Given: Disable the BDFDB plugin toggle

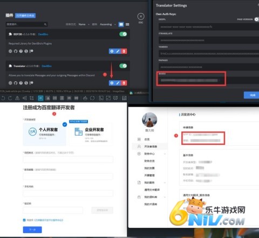Looking at the screenshot, I should click(x=123, y=34).
